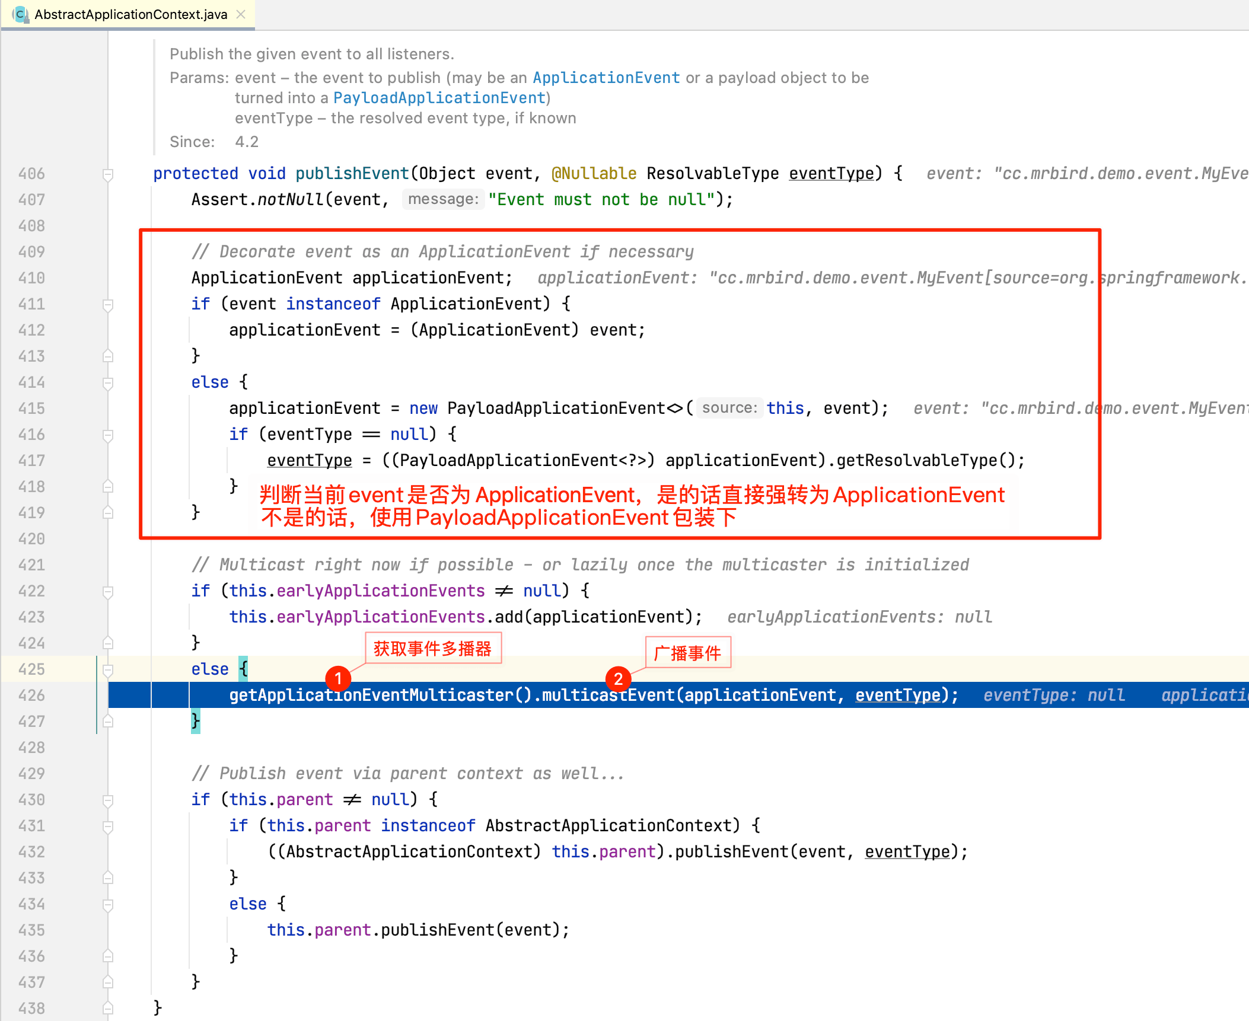Click the fold marker at line 425
The height and width of the screenshot is (1021, 1249).
pos(108,670)
